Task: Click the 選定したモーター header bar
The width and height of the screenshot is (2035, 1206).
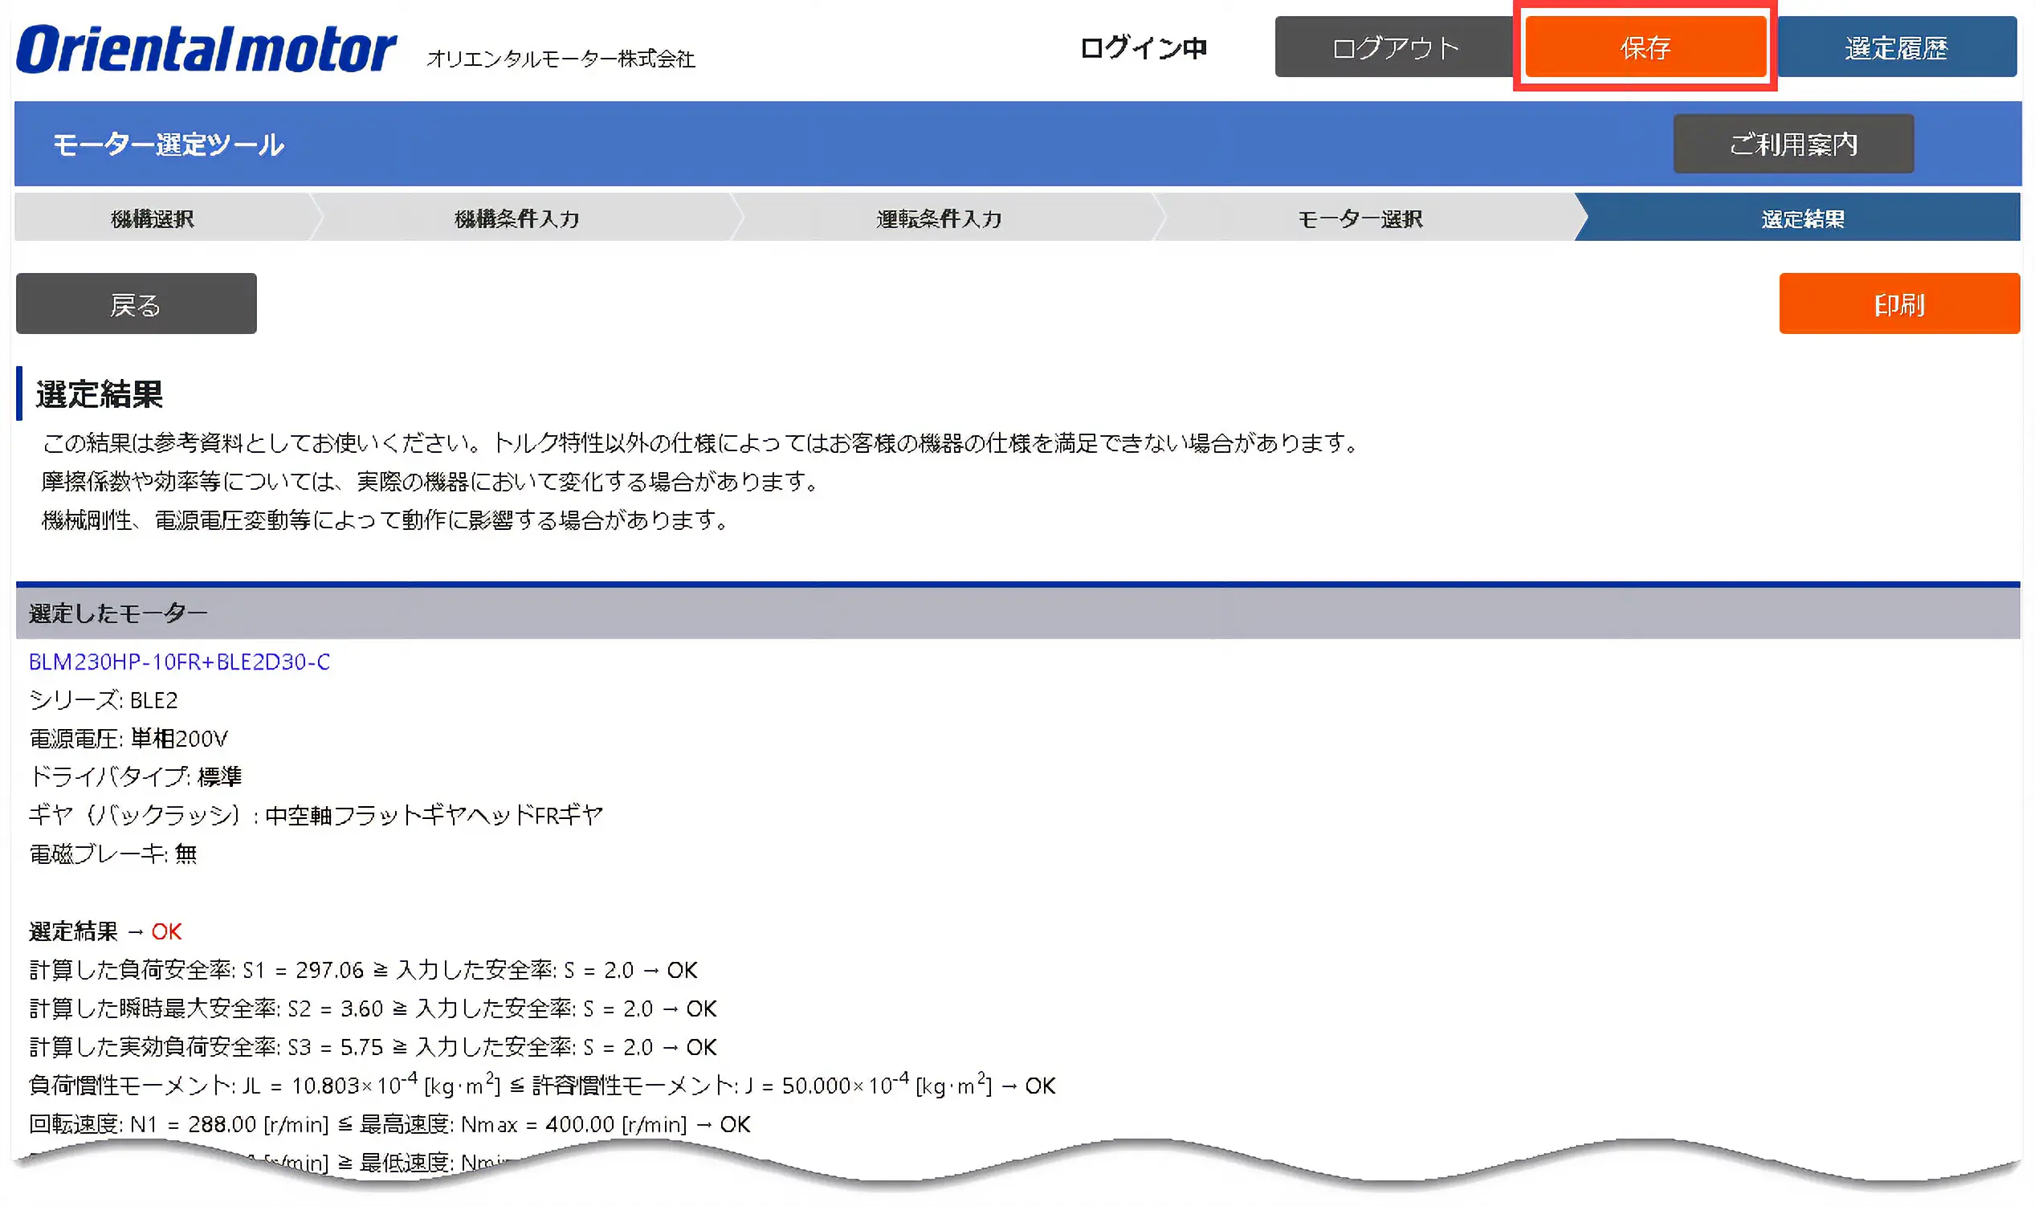Action: (x=1017, y=613)
